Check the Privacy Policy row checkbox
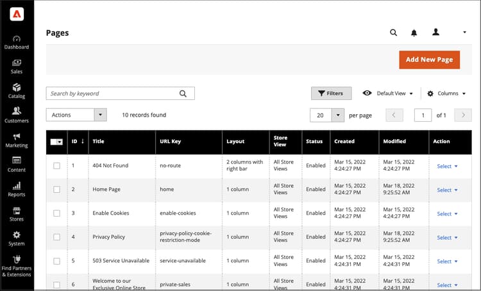Screen dimensions: 481x291 point(56,237)
